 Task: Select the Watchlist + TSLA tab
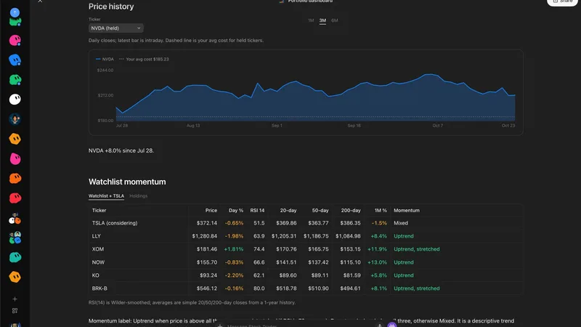[106, 195]
